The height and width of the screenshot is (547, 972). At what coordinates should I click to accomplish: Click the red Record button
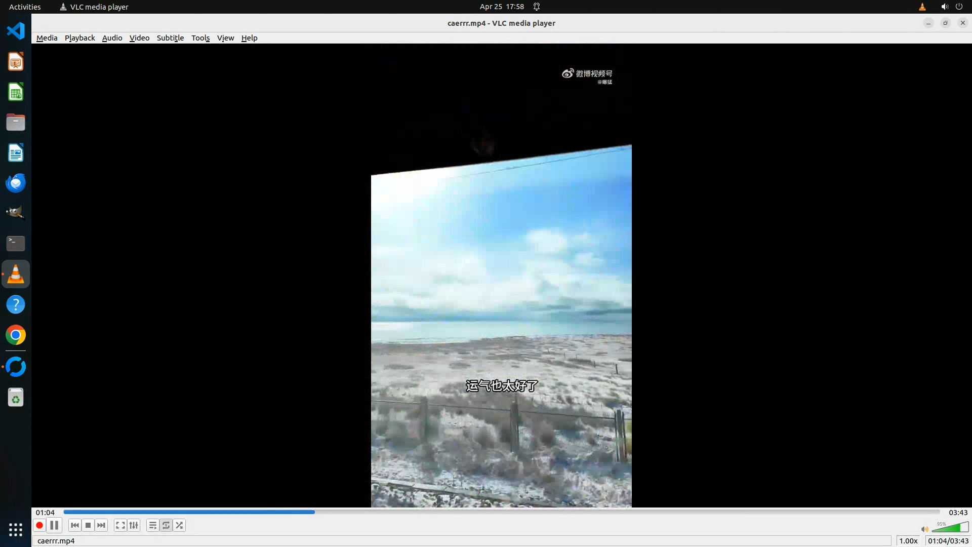tap(39, 525)
